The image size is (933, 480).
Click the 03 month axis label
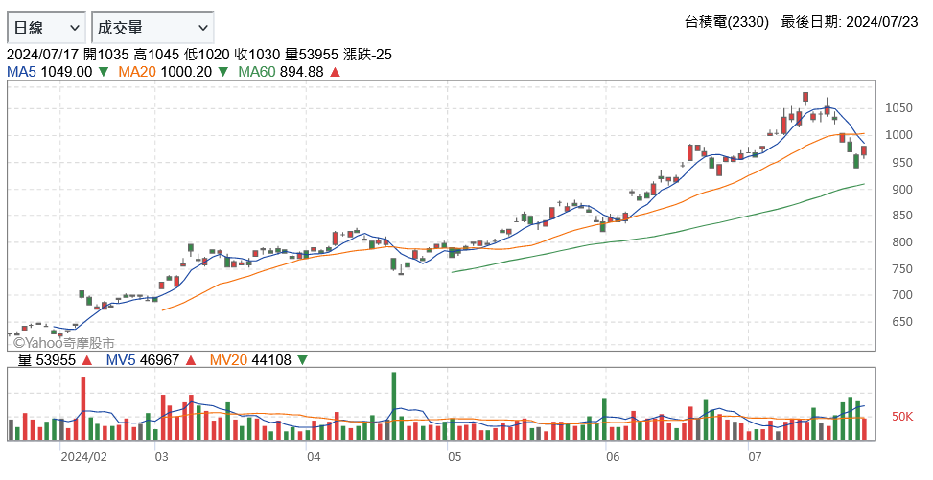click(161, 457)
